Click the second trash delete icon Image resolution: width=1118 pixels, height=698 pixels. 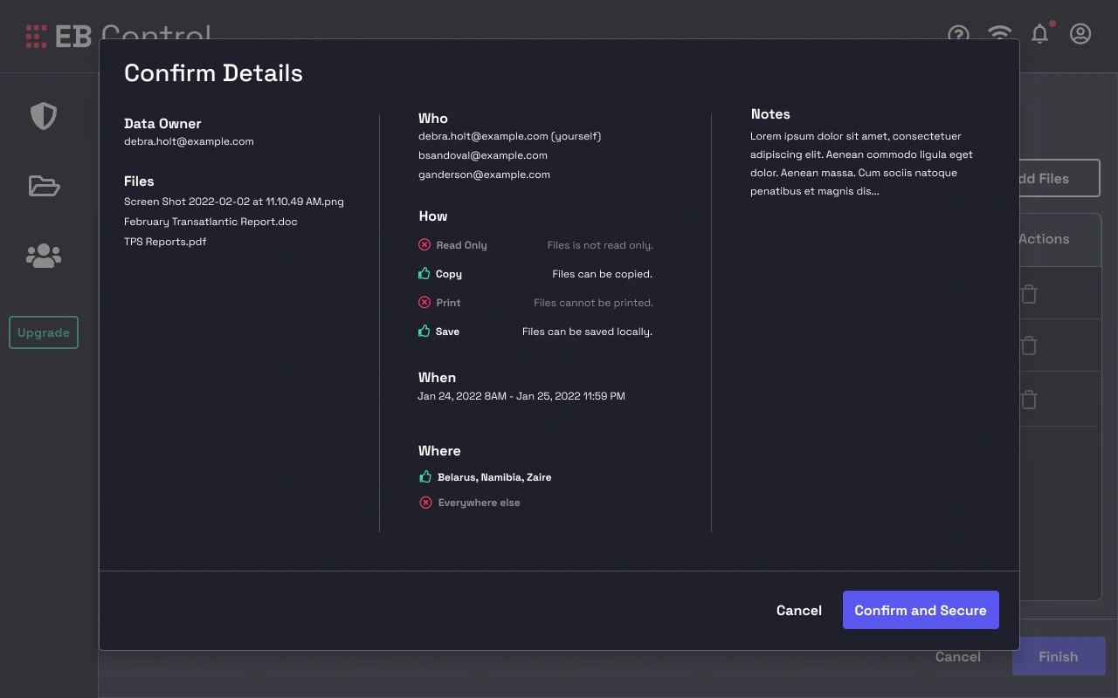pyautogui.click(x=1029, y=346)
